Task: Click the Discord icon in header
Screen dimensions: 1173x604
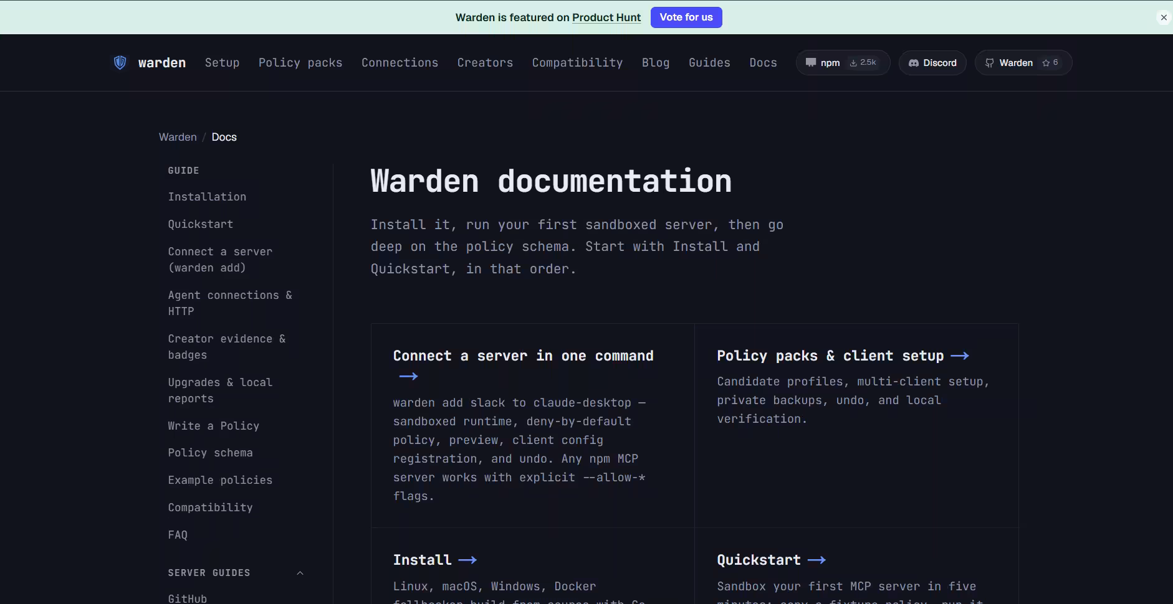Action: pos(914,63)
